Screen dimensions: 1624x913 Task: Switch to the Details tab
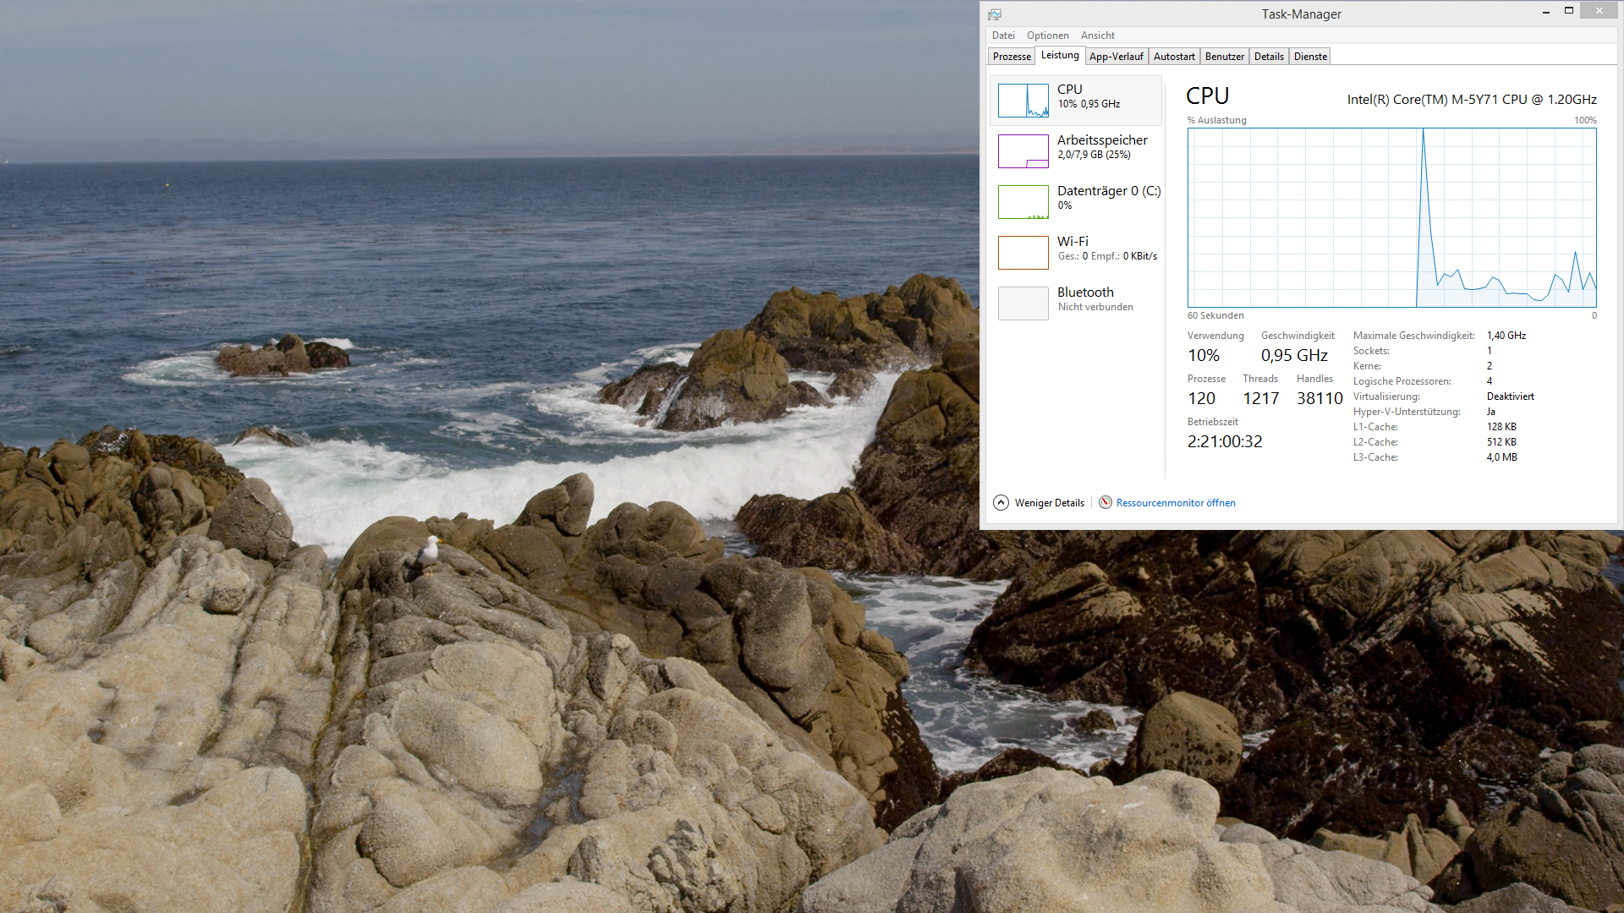click(x=1269, y=57)
